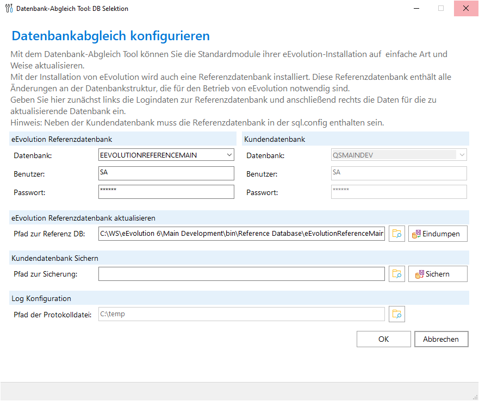The height and width of the screenshot is (401, 479).
Task: Click the Pfad der Protokolldatei field
Action: pos(241,314)
